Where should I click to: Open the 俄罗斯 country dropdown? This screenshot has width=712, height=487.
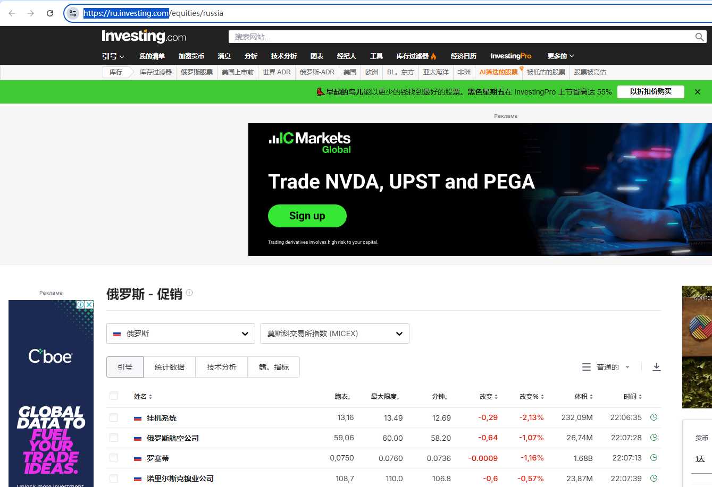pyautogui.click(x=181, y=334)
